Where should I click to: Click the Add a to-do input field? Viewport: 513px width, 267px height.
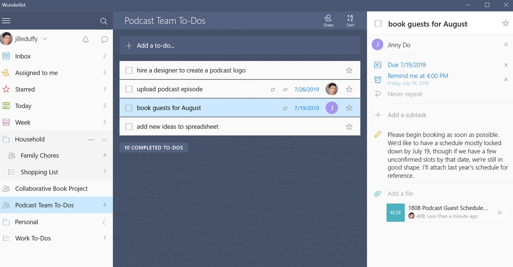(240, 45)
